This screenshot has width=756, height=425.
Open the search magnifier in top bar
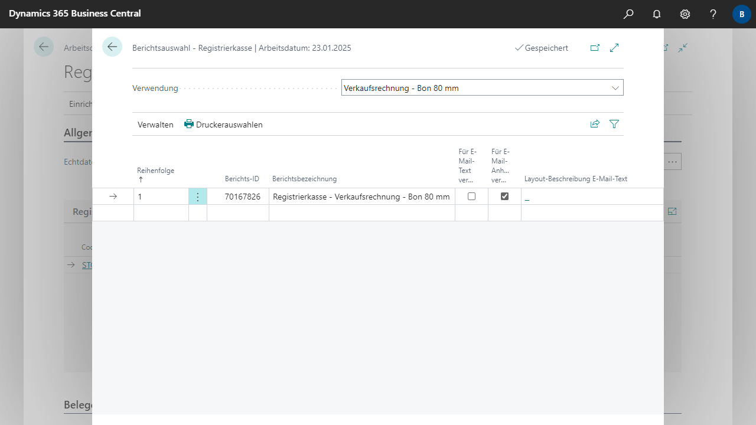click(628, 14)
